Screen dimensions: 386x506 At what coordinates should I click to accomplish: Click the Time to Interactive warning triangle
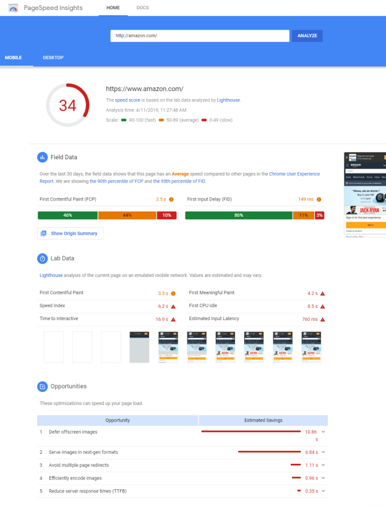point(173,319)
